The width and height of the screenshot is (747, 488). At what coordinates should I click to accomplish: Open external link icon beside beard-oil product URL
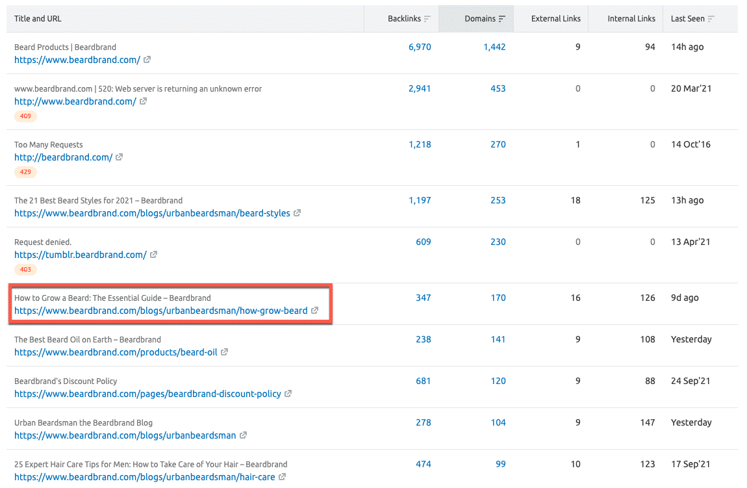click(224, 352)
